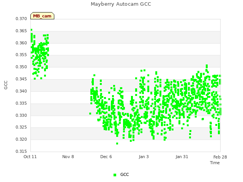
Task: Click the 0.330 y-axis value
Action: 21,115
